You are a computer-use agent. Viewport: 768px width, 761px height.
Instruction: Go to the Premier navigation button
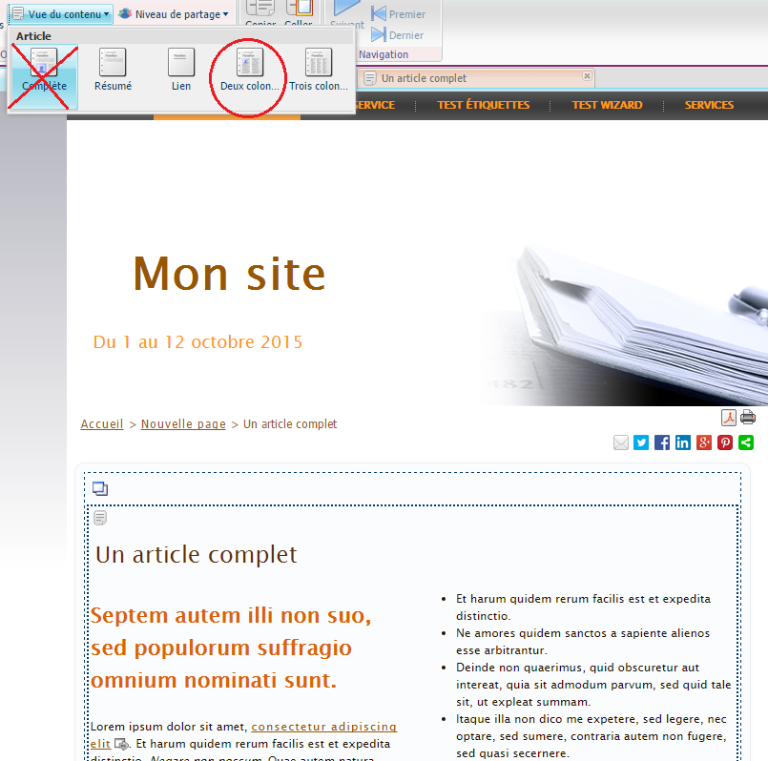(398, 14)
